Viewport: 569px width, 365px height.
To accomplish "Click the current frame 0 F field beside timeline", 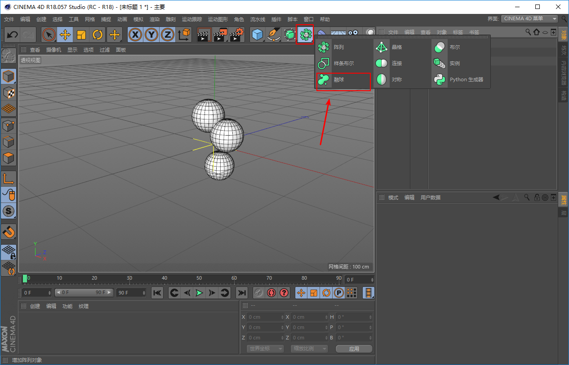I will [x=359, y=280].
